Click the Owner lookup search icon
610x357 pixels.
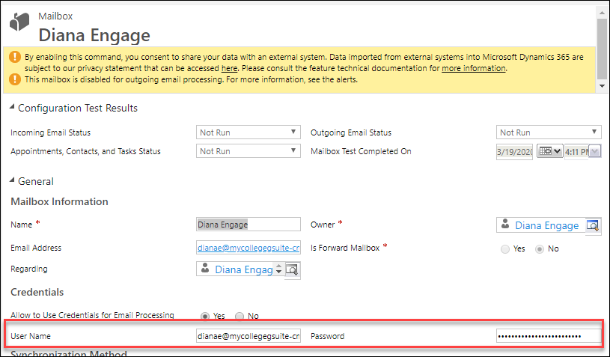[x=593, y=225]
